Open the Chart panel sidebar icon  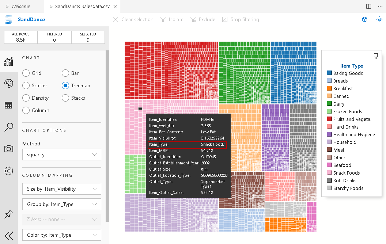point(9,62)
